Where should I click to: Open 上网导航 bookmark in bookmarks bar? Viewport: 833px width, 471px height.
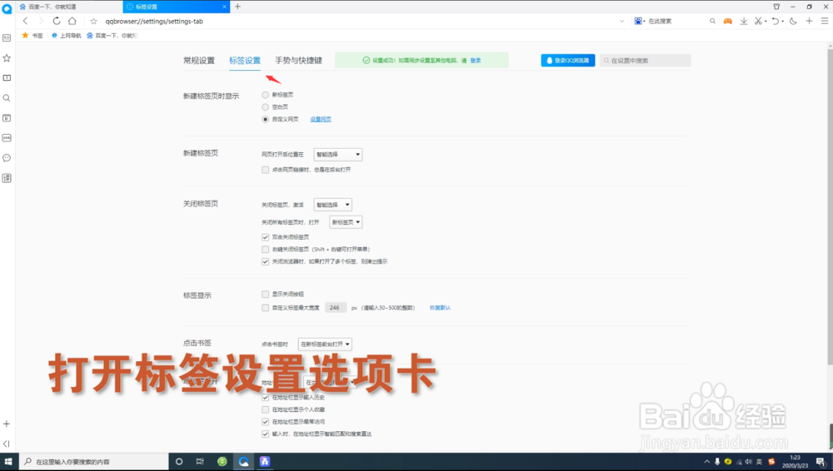67,36
